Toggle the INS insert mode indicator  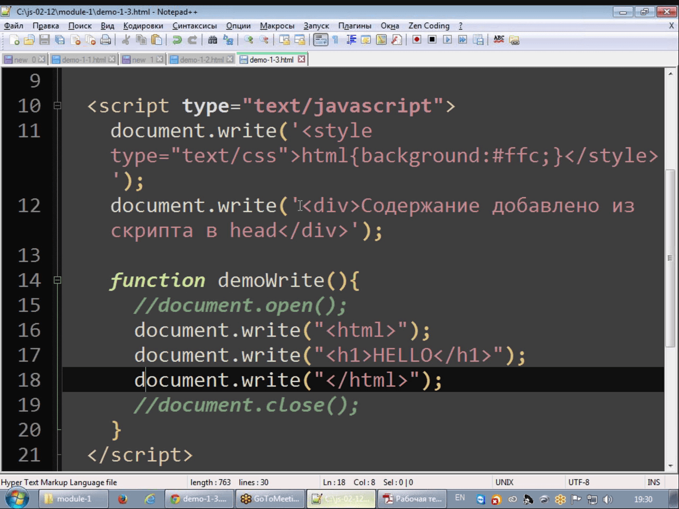(654, 482)
